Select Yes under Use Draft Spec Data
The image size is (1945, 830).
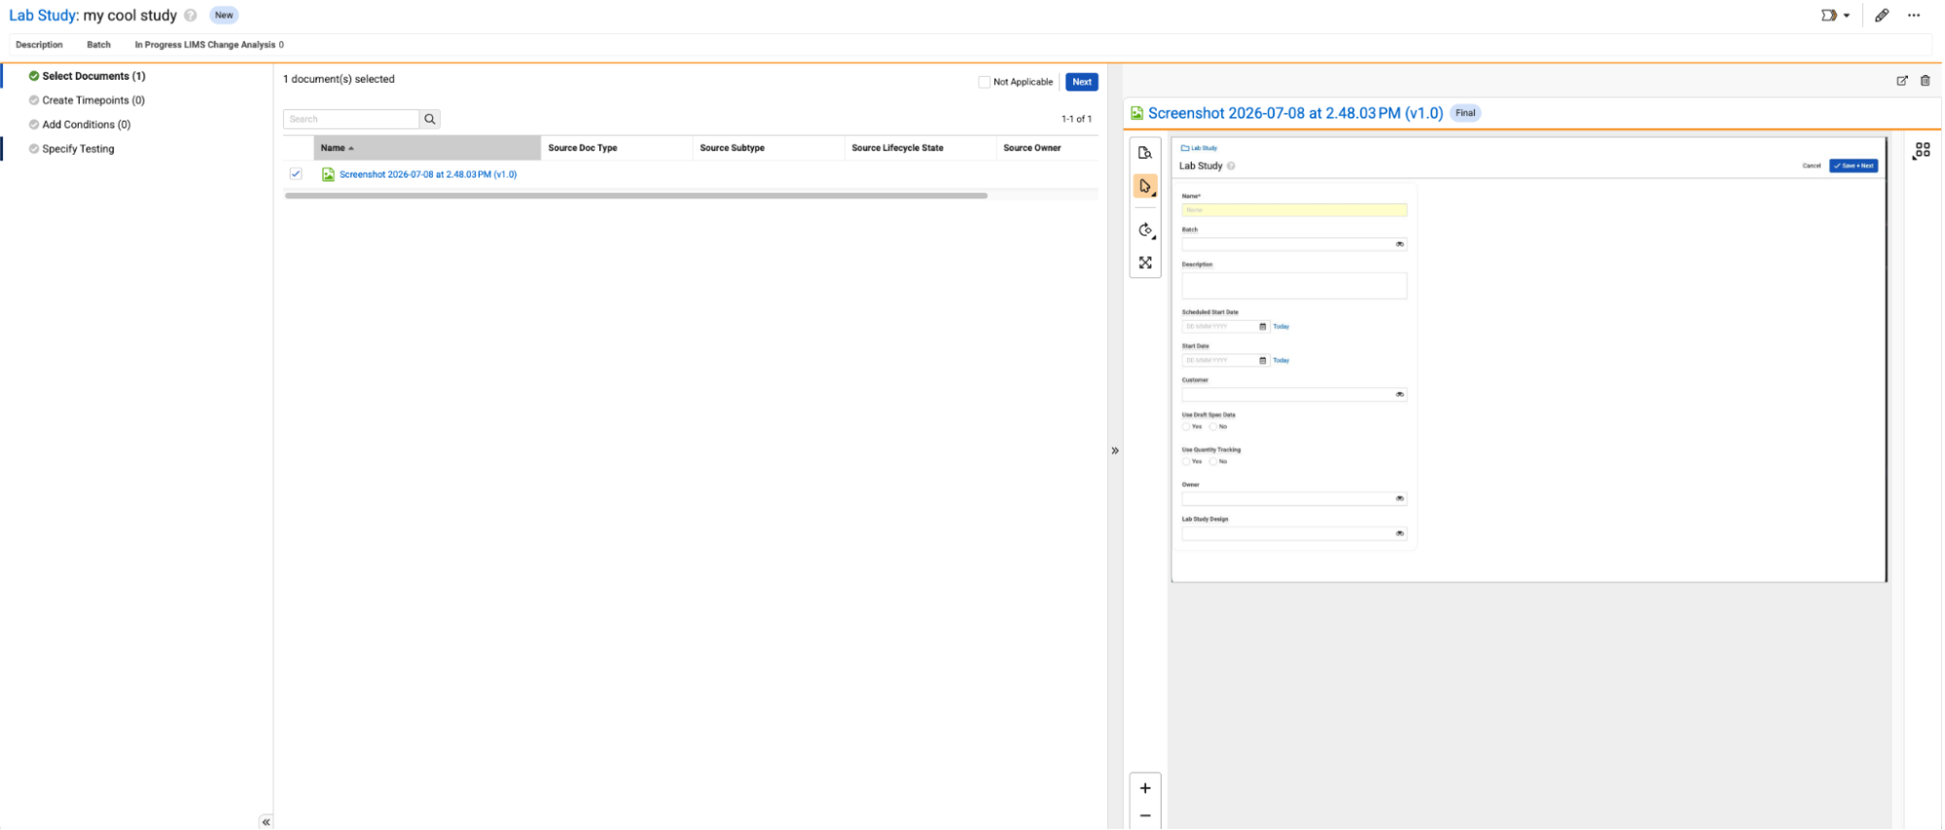1186,427
